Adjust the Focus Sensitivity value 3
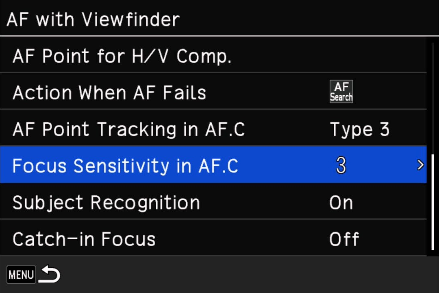The image size is (439, 293). (341, 166)
